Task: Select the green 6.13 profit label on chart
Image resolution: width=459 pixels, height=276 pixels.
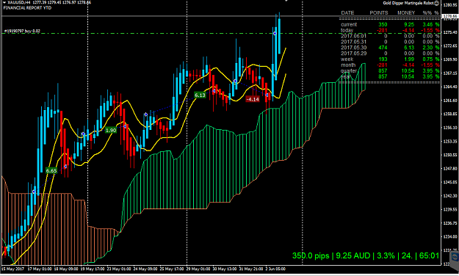Action: pyautogui.click(x=200, y=95)
